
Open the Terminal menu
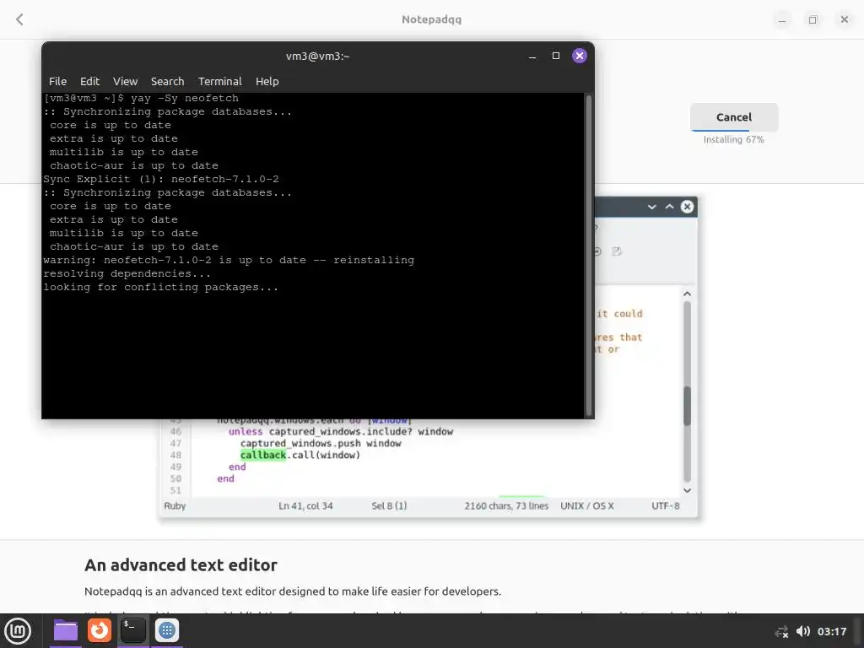220,82
